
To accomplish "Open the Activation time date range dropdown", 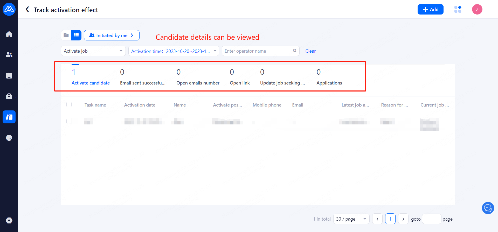I will click(174, 51).
